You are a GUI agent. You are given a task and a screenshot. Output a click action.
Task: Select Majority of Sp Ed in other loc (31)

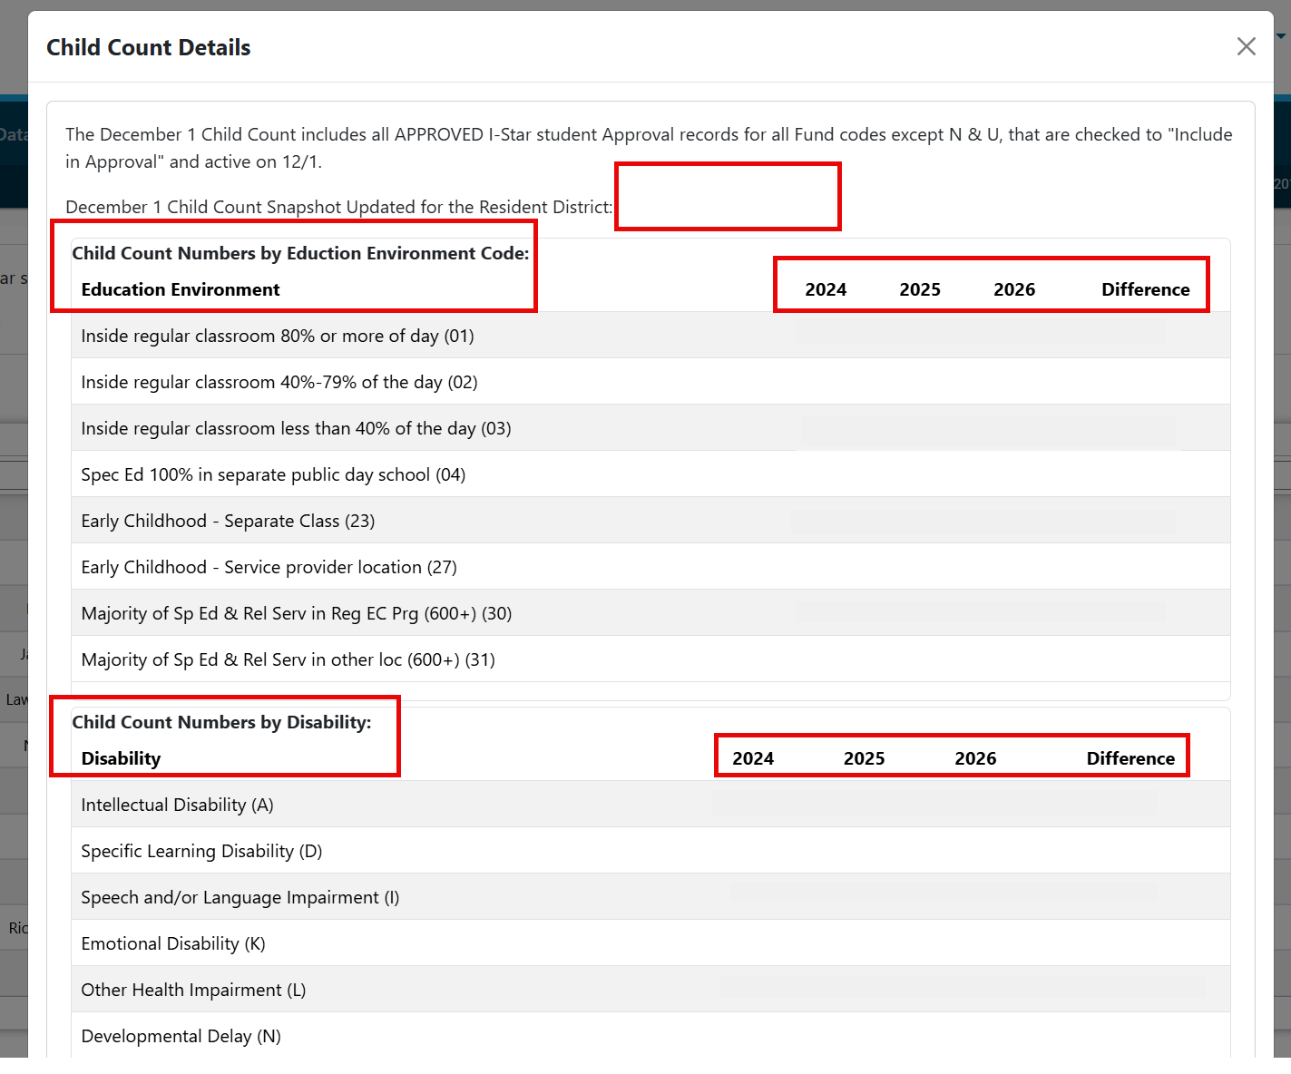click(288, 659)
